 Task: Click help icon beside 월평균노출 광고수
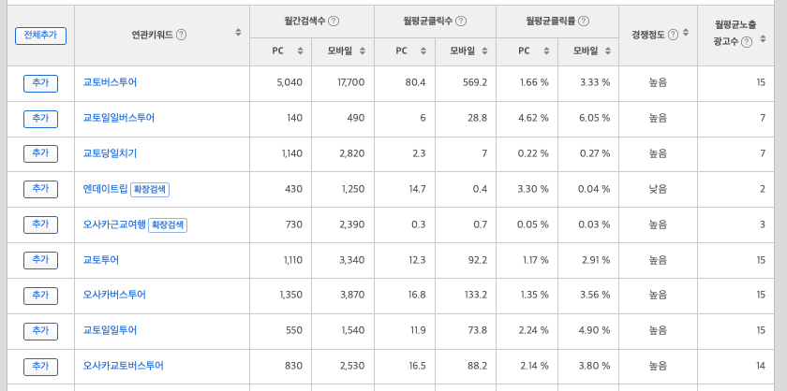[747, 42]
